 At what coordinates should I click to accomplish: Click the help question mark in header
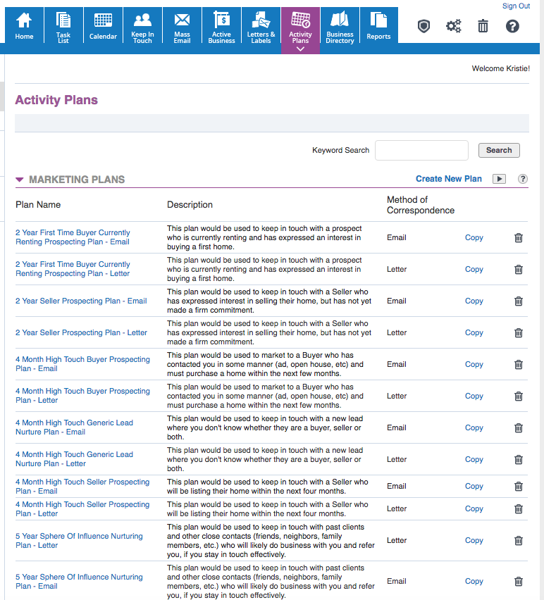coord(513,26)
